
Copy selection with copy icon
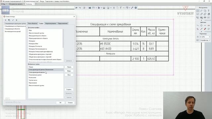coord(117,8)
